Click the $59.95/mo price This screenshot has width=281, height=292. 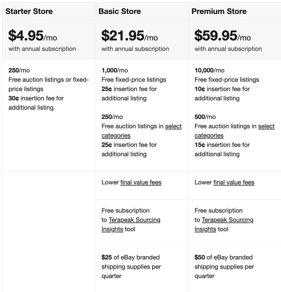(223, 36)
